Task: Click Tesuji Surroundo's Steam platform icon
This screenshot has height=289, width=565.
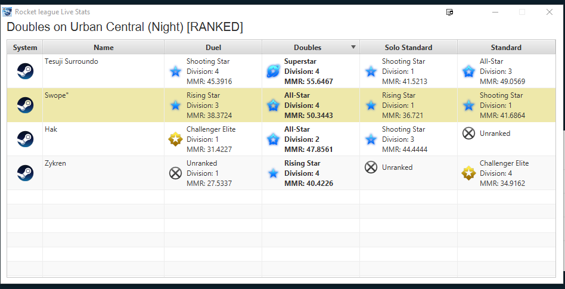Action: tap(25, 71)
